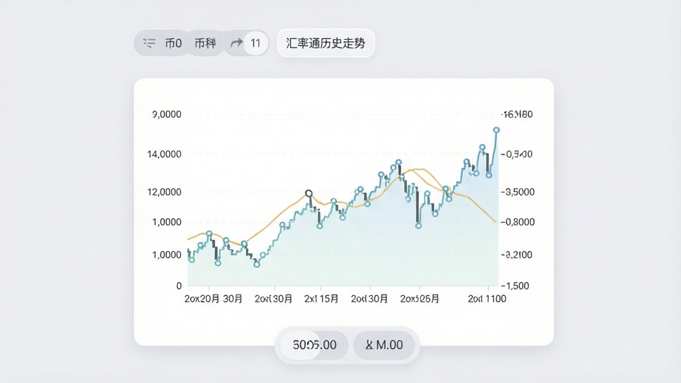Click the -1,500 right axis label
This screenshot has height=383, width=681.
tap(515, 286)
